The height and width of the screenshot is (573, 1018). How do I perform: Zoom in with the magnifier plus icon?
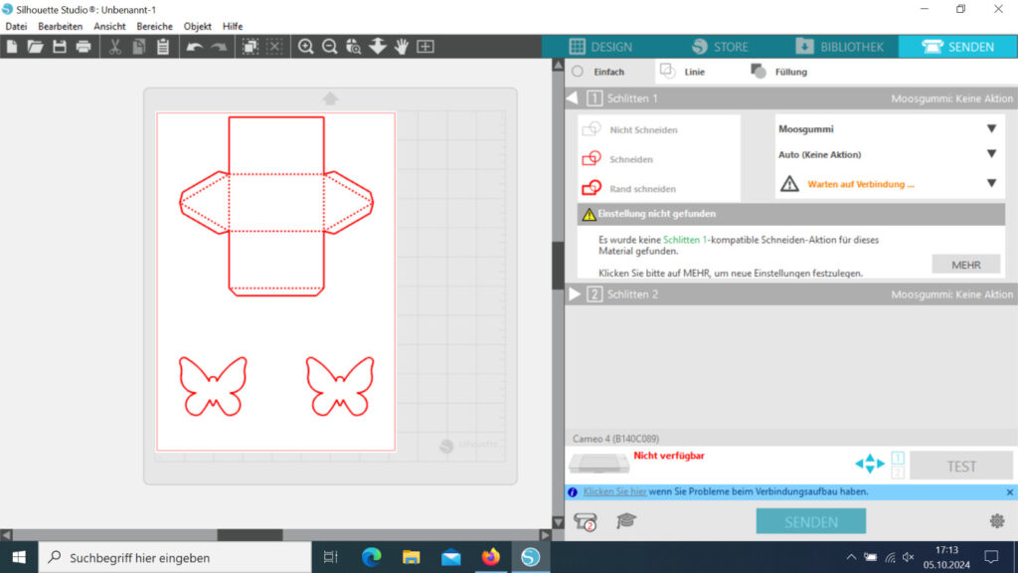click(x=305, y=46)
